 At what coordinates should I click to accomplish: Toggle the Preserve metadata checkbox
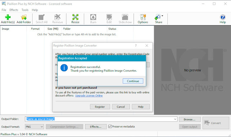tap(110, 127)
